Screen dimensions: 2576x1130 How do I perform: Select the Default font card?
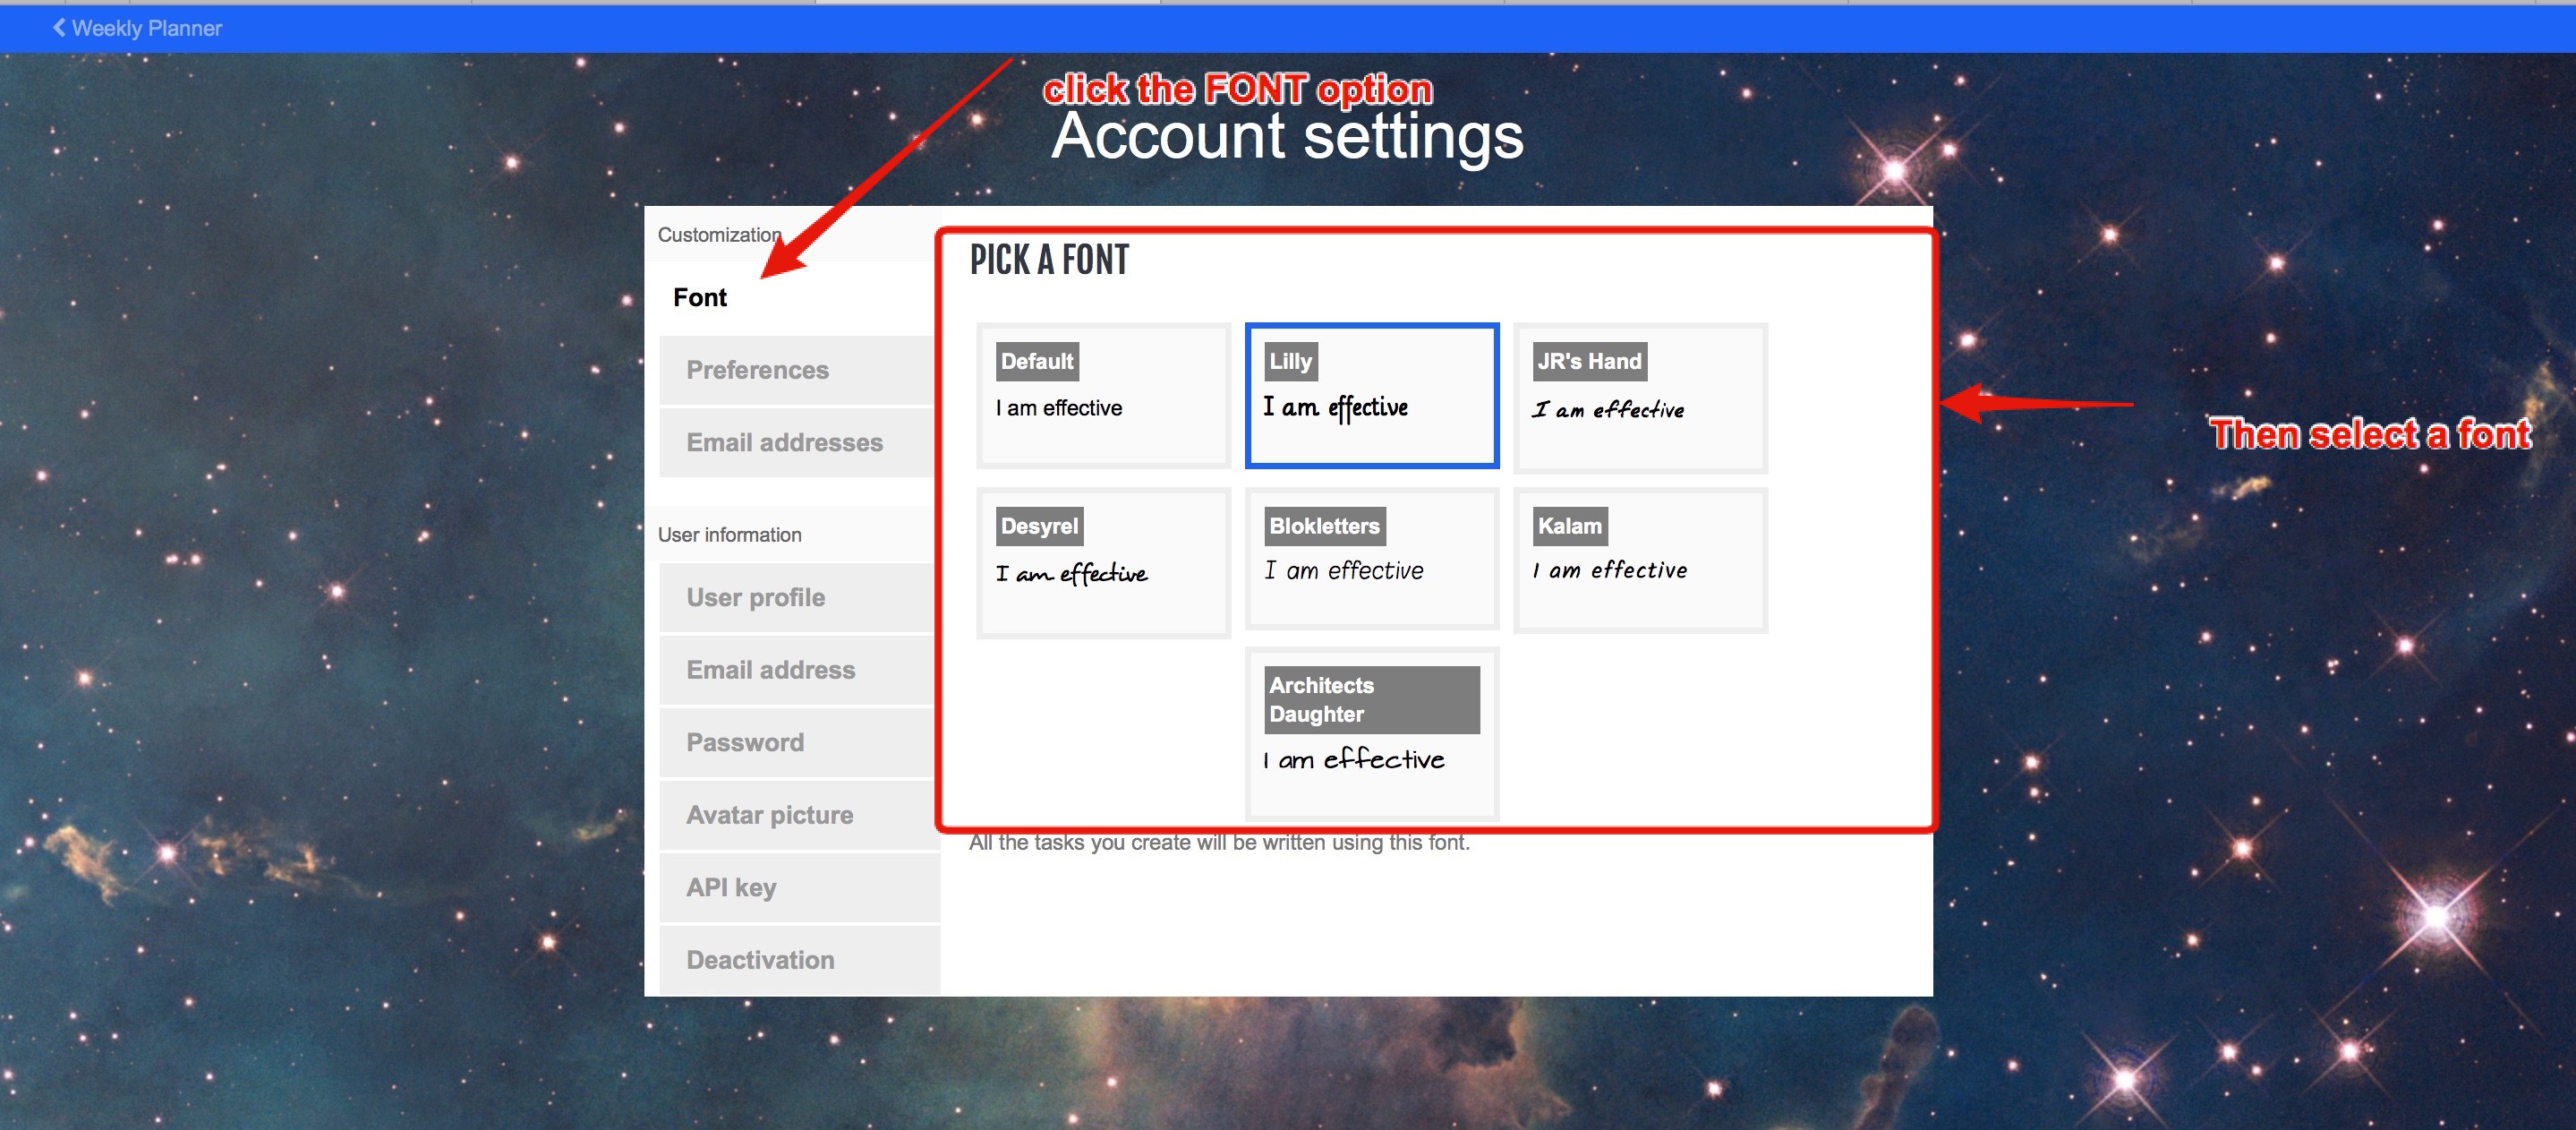coord(1103,395)
